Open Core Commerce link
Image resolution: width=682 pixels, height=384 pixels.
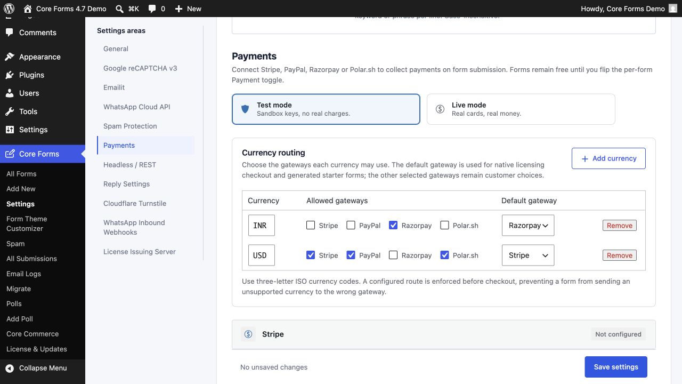click(33, 334)
